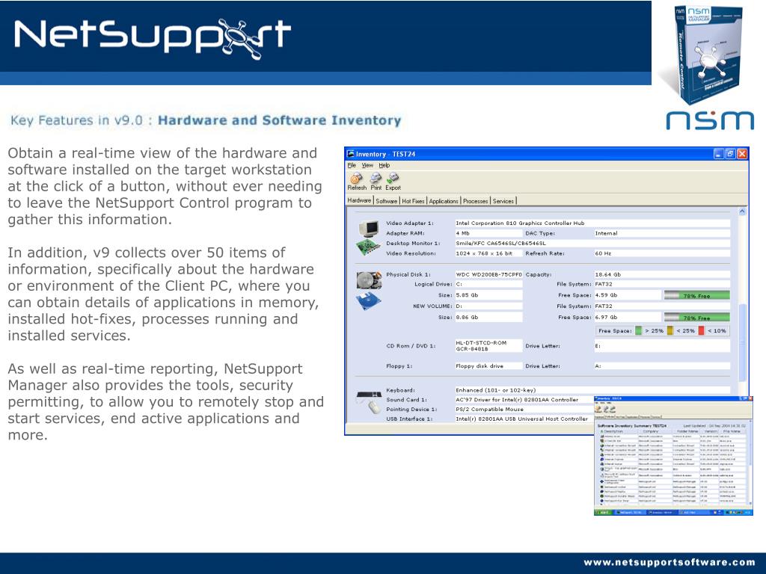
Task: Click the Drive Letter A: field
Action: pos(661,365)
